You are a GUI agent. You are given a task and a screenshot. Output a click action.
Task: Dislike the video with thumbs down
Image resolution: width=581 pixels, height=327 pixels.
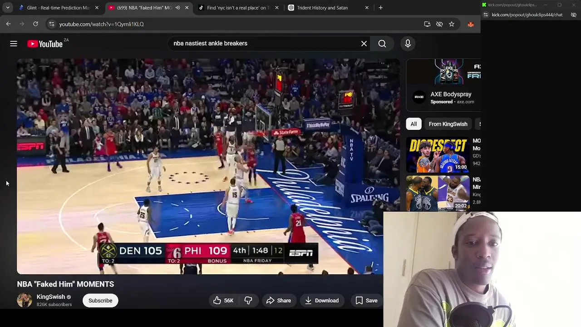coord(248,301)
